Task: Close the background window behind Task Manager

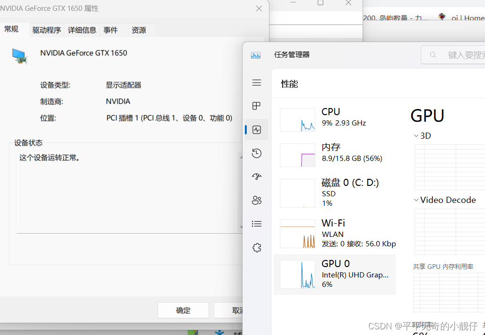Action: 348,3
